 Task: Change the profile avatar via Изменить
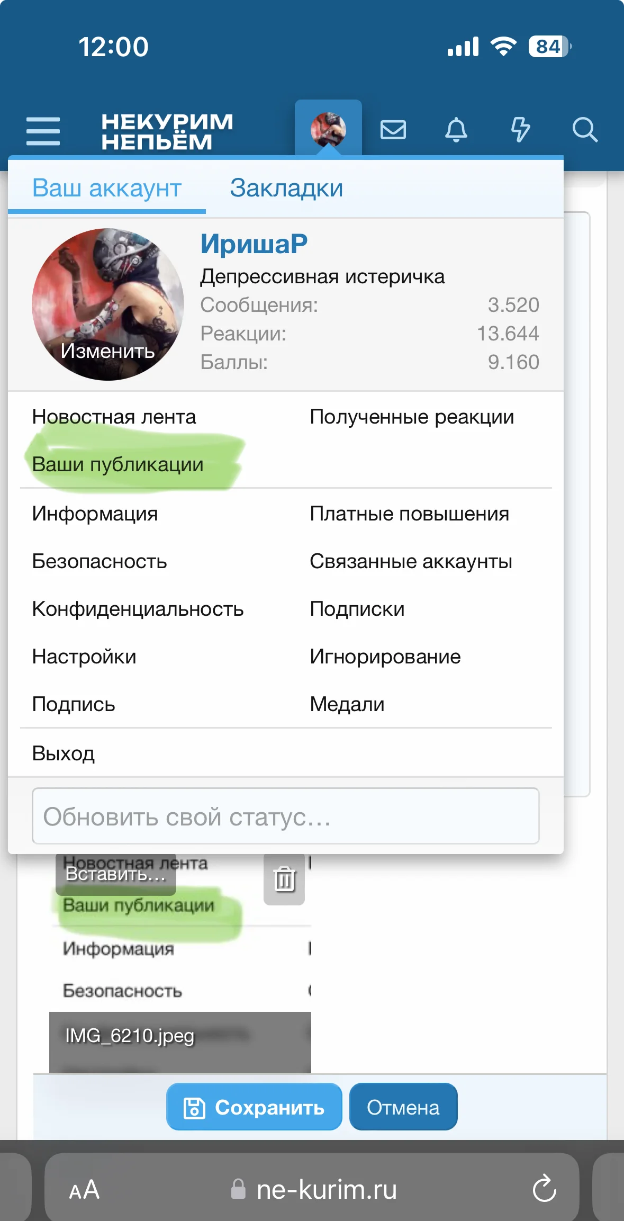click(x=108, y=351)
